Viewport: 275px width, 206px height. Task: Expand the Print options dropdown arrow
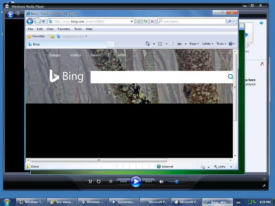point(186,44)
